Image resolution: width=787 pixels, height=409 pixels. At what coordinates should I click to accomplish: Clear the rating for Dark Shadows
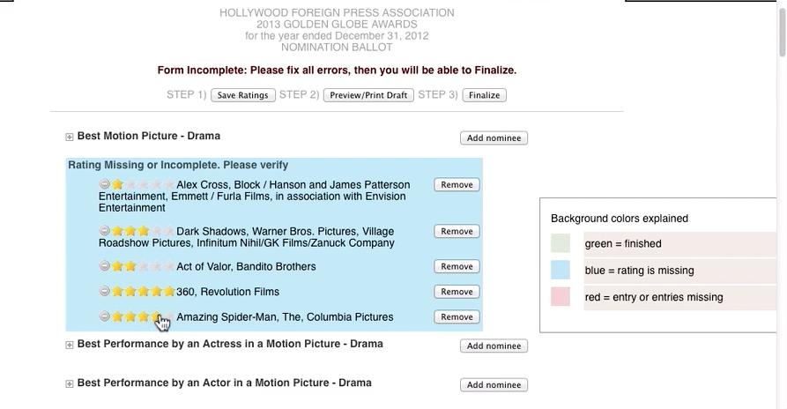coord(105,231)
